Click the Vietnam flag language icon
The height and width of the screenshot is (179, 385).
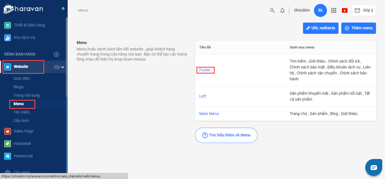(x=344, y=10)
